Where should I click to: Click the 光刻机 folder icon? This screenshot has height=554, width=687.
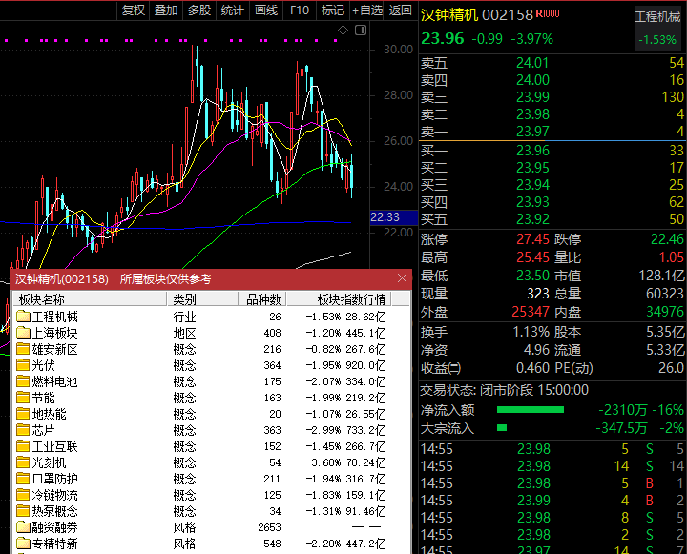pyautogui.click(x=23, y=462)
